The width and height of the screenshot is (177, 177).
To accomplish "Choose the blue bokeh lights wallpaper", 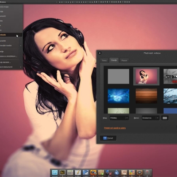I will click(x=119, y=96).
